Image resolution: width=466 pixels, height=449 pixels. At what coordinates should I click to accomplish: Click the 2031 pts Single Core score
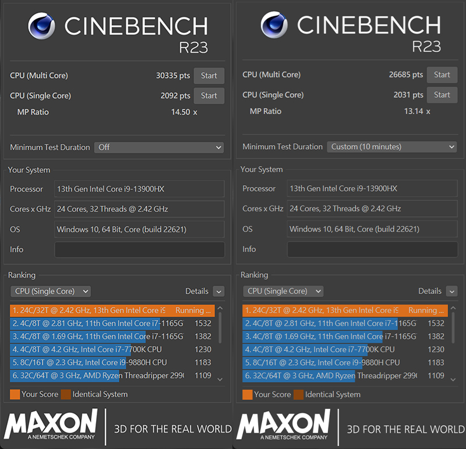tap(408, 95)
